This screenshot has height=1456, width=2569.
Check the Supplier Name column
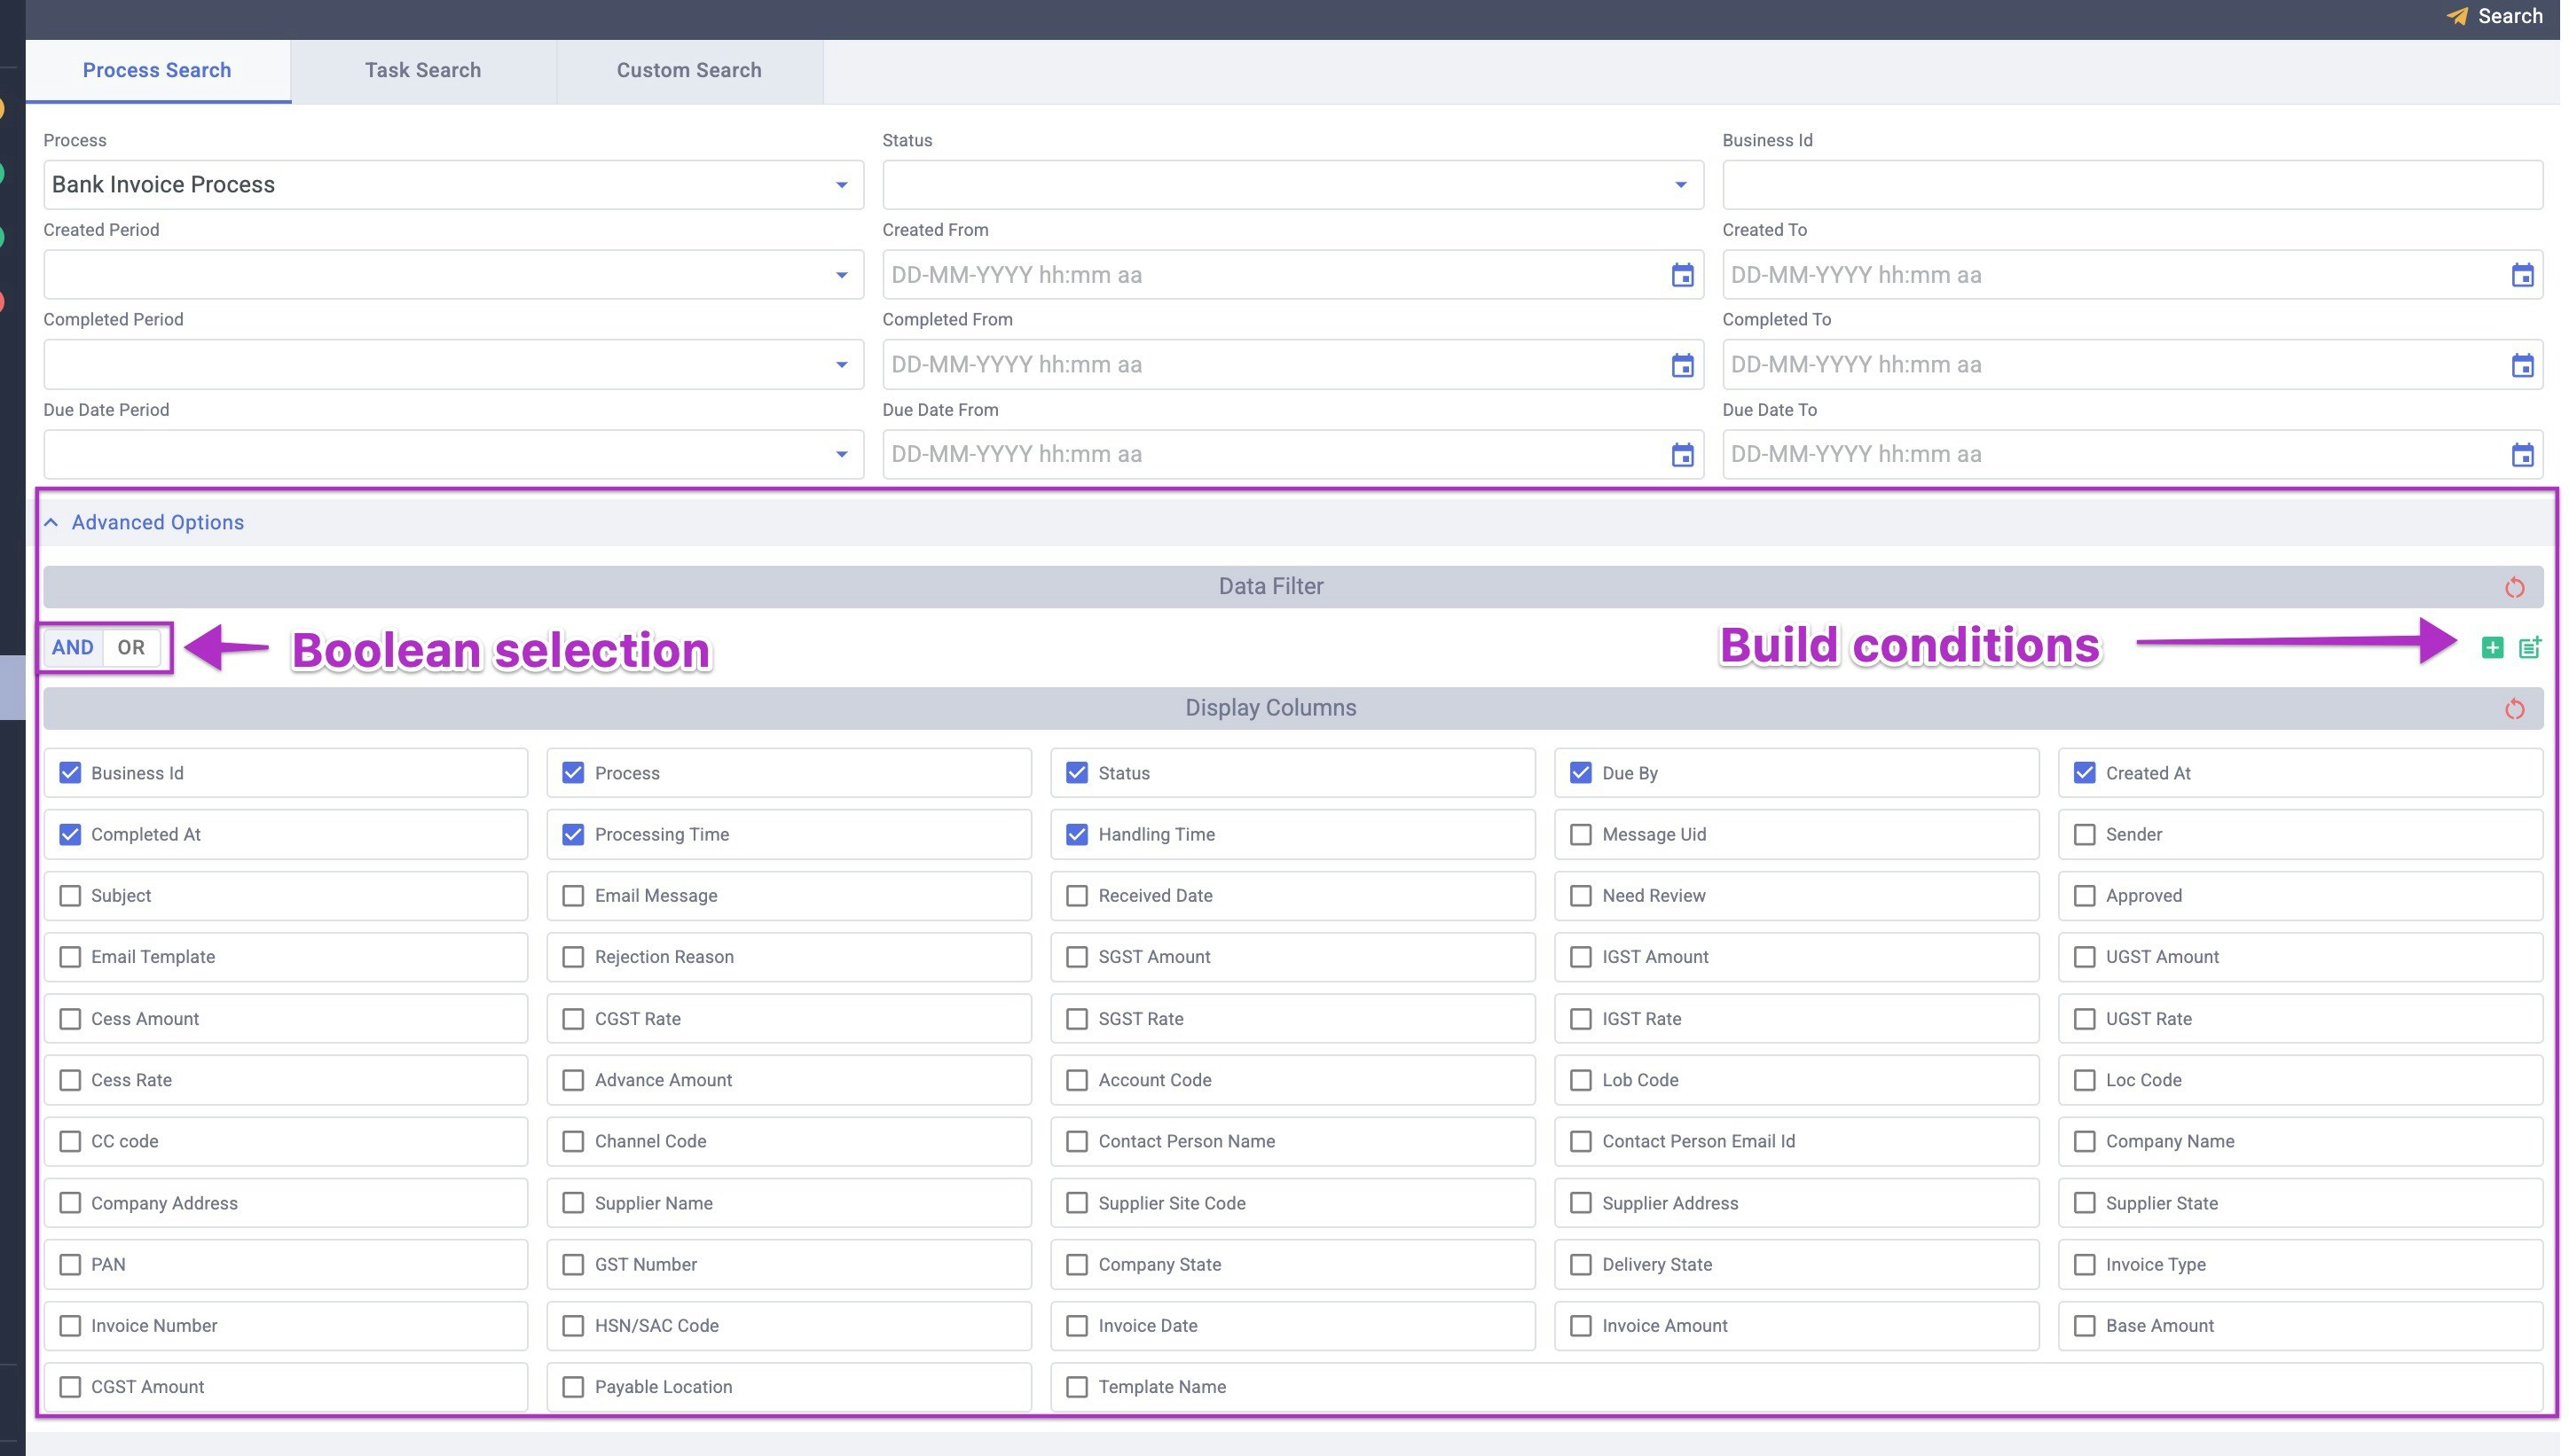point(573,1203)
